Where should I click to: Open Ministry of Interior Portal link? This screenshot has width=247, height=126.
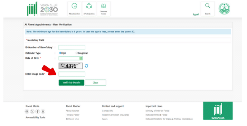(x=157, y=111)
